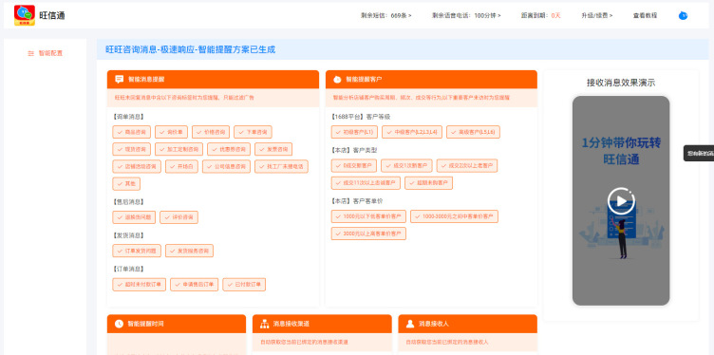
Task: Click the 【1688平台】客户等级 label
Action: (x=360, y=117)
